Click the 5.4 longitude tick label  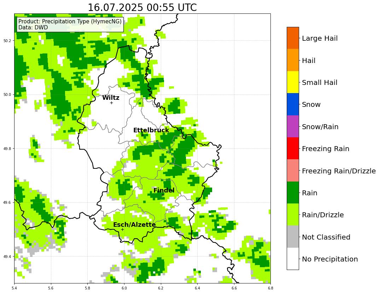14,288
